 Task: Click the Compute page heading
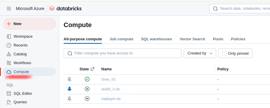click(77, 25)
